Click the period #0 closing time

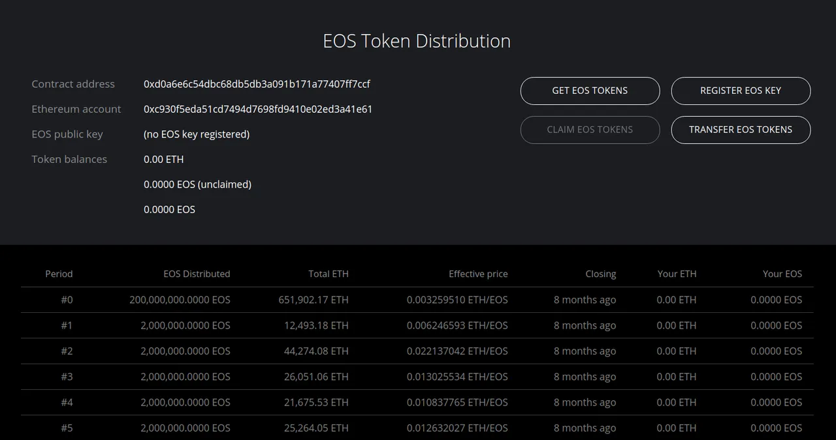(585, 300)
